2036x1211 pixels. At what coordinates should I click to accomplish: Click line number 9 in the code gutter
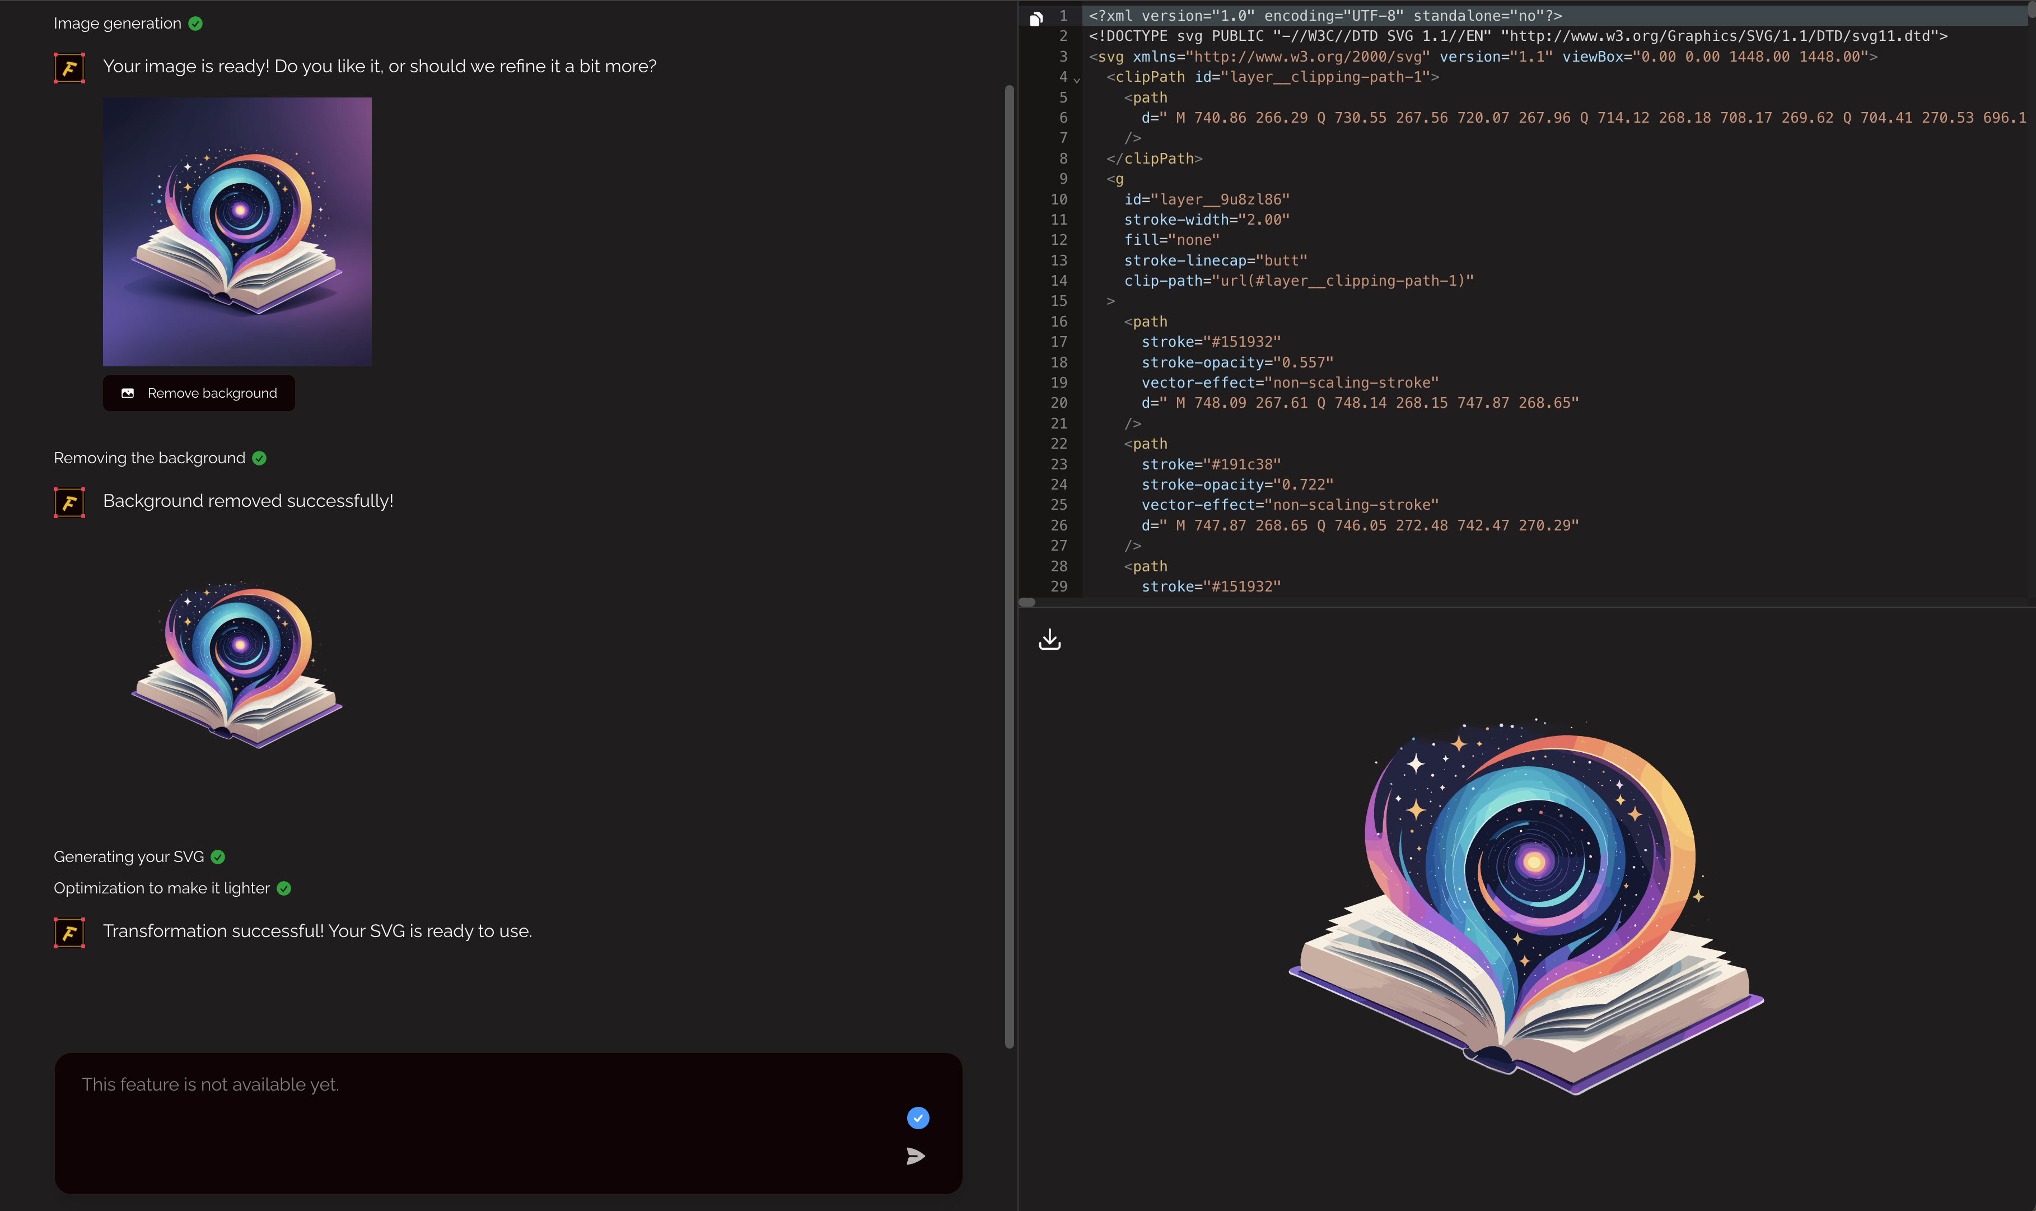coord(1063,179)
